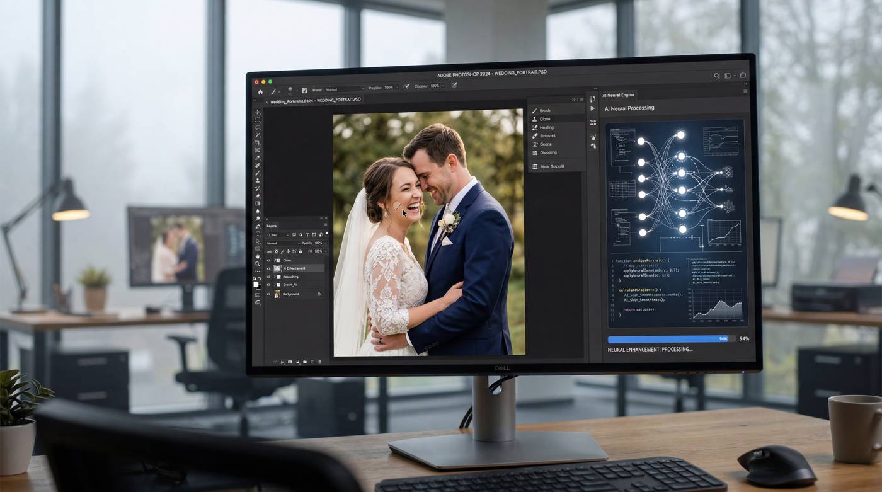Select the Lasso tool
The height and width of the screenshot is (492, 882).
point(257,127)
